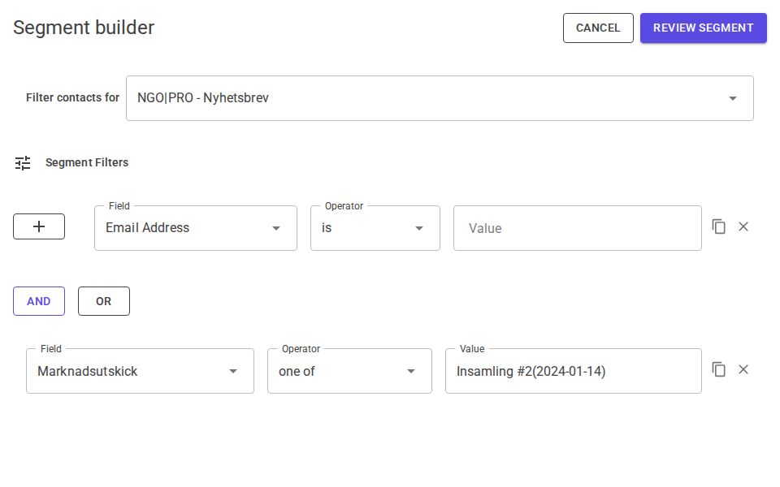Open the 'is' operator dropdown

point(375,228)
